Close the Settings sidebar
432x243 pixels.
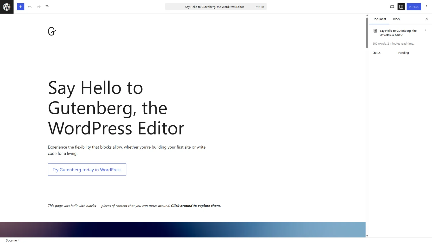point(427,19)
